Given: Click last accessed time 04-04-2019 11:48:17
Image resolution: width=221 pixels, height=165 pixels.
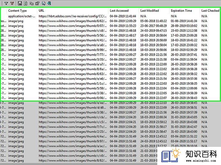Looking at the screenshot, I should [x=123, y=35].
